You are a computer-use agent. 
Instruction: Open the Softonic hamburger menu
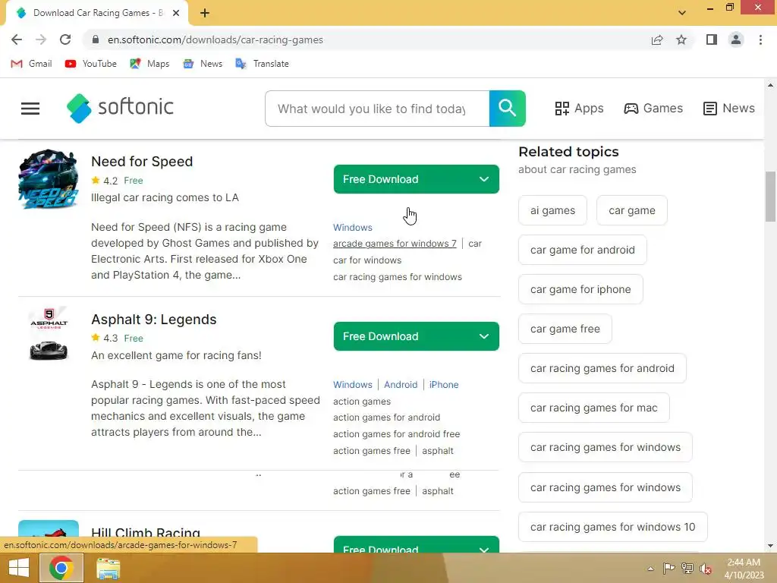30,108
